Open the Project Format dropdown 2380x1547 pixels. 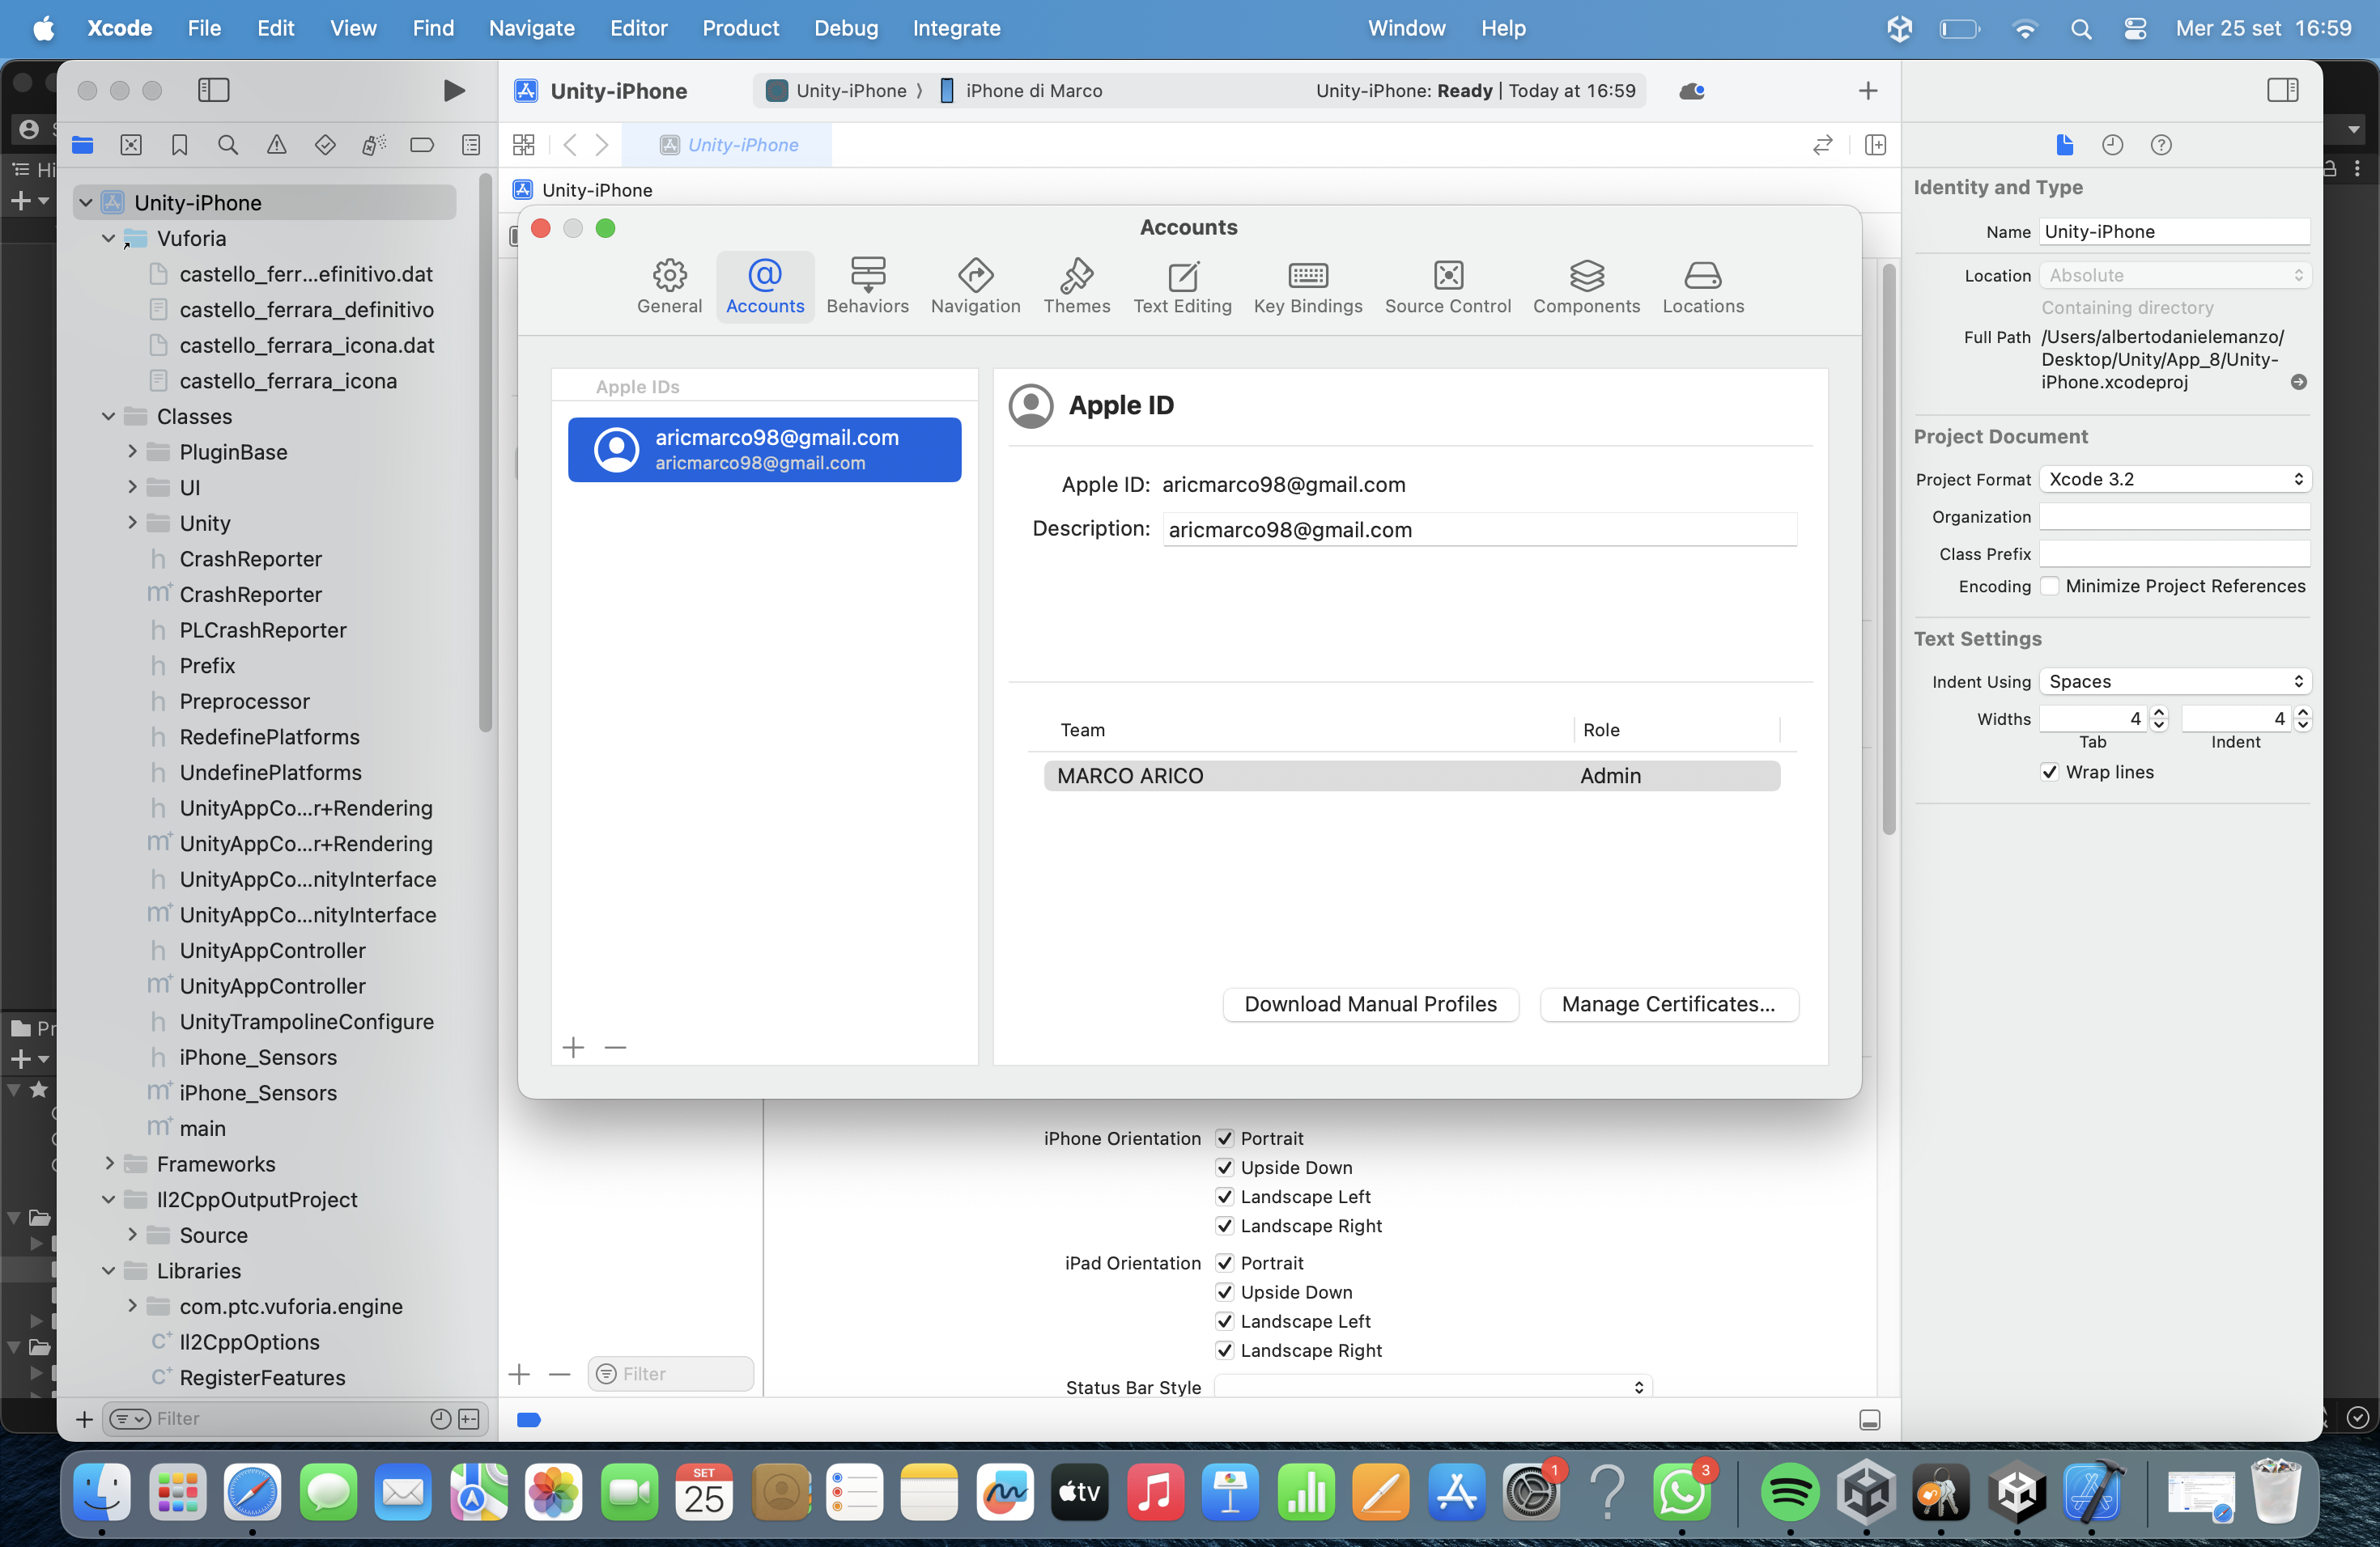(x=2175, y=479)
